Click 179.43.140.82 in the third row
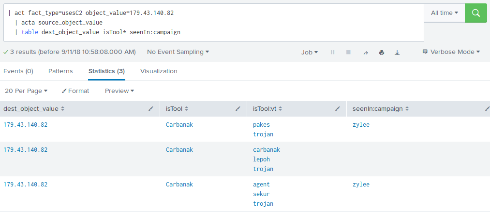The width and height of the screenshot is (490, 212). coord(26,184)
